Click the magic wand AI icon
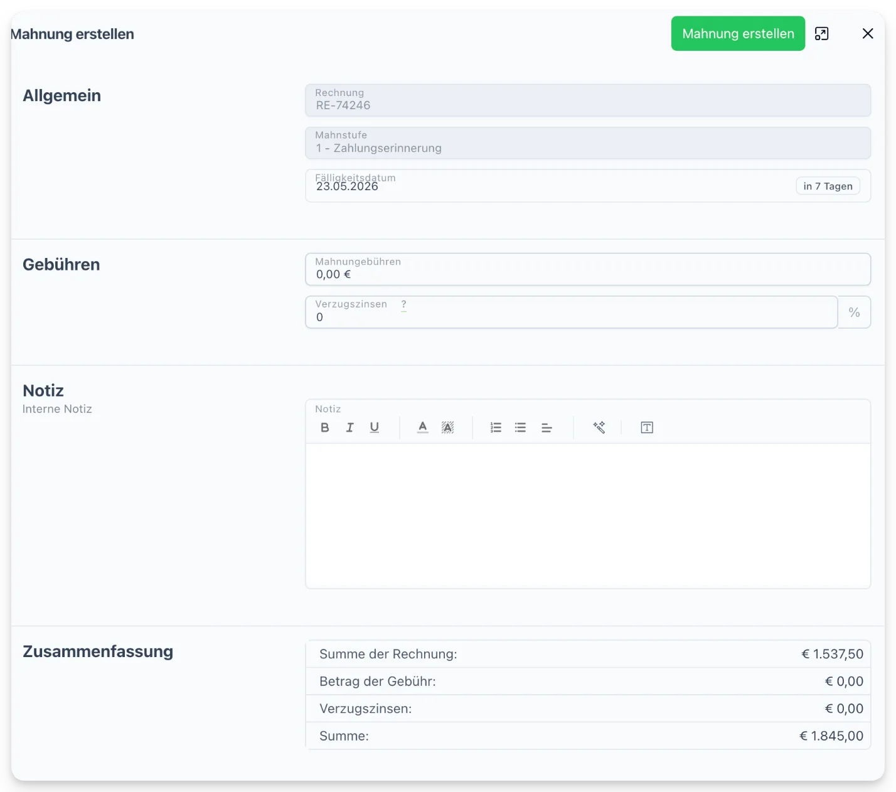Viewport: 896px width, 792px height. tap(599, 427)
